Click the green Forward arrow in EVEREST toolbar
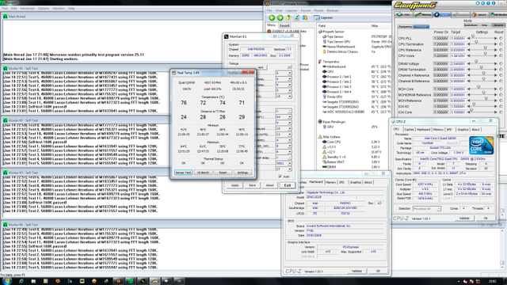Image resolution: width=507 pixels, height=285 pixels. click(280, 17)
